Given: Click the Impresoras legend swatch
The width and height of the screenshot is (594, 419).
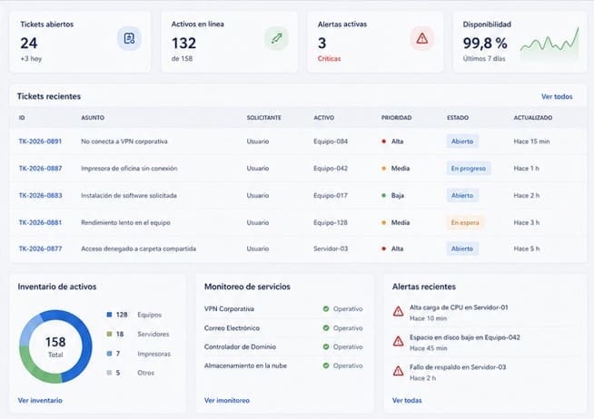Looking at the screenshot, I should (110, 354).
